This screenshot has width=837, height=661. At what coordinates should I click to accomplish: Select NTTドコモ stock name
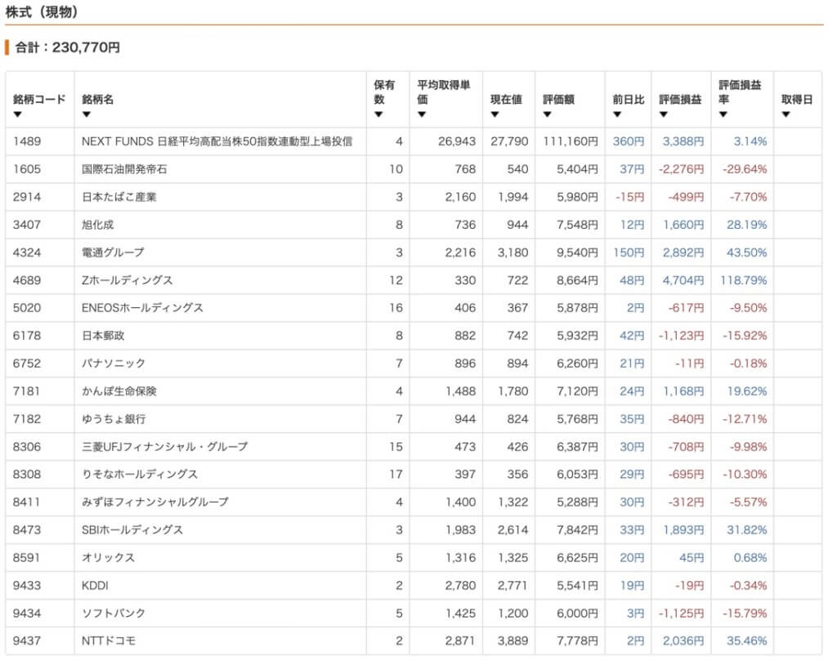coord(109,641)
